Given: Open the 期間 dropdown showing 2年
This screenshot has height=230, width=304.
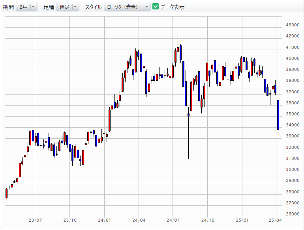Looking at the screenshot, I should point(26,7).
